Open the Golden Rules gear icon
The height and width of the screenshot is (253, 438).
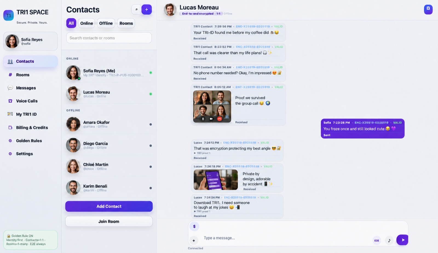(x=10, y=141)
